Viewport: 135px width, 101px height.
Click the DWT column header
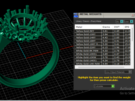coord(118,27)
